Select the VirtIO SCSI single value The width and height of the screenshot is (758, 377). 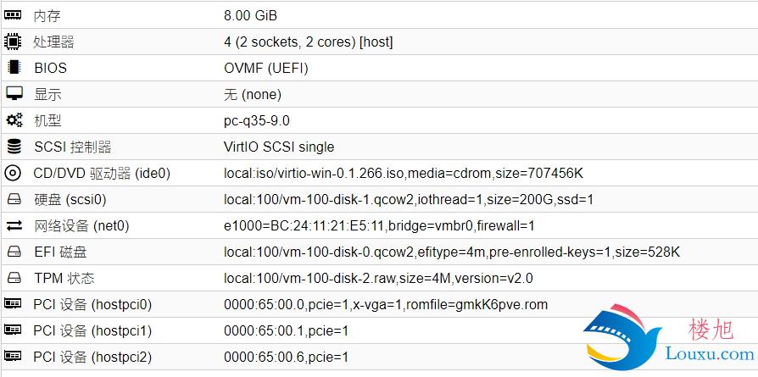click(x=279, y=147)
